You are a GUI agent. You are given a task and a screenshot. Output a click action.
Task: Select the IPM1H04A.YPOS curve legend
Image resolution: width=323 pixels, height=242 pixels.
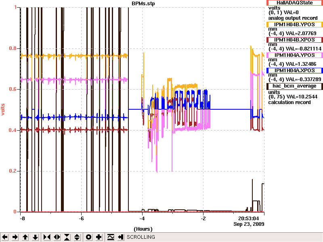pos(295,55)
